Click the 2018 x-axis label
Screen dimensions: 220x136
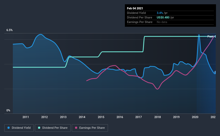158,117
